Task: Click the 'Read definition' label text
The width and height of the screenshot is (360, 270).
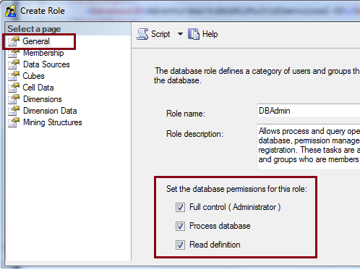Action: click(215, 245)
